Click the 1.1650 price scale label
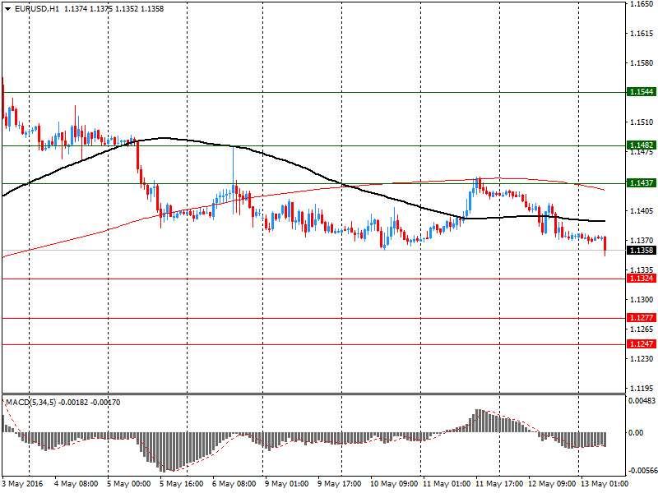658x493 pixels. click(642, 4)
